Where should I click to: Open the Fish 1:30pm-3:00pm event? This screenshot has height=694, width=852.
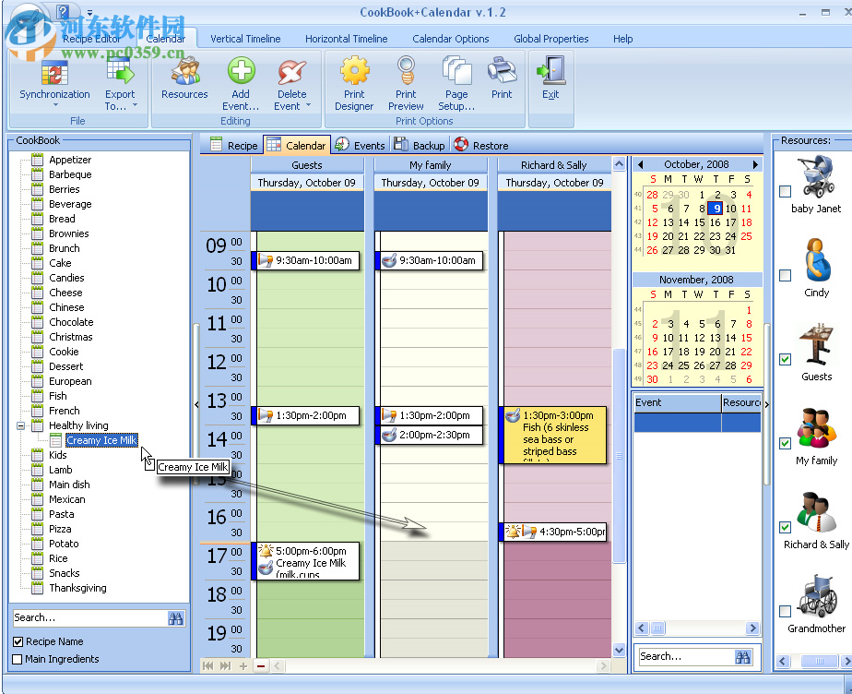coord(552,435)
